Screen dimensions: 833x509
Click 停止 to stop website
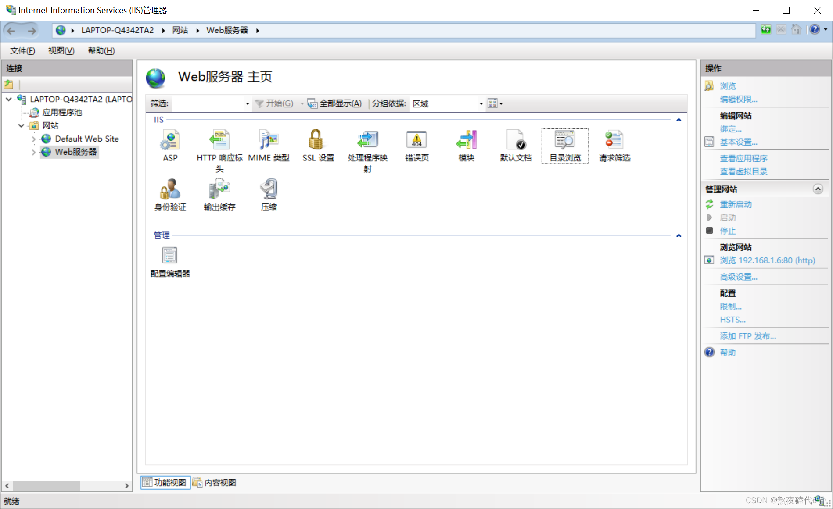tap(728, 231)
